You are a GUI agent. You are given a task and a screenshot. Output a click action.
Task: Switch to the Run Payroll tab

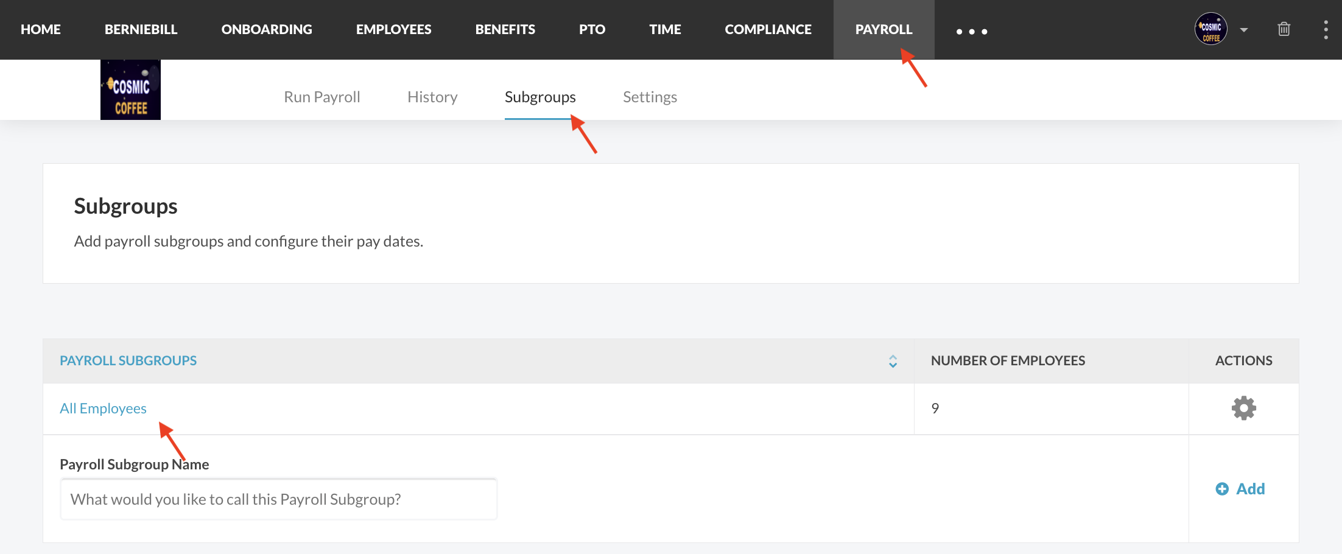pos(321,97)
